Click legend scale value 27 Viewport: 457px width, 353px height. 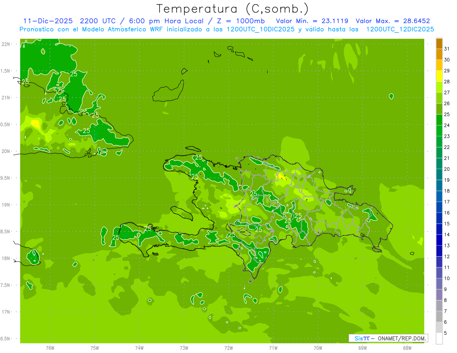[447, 93]
